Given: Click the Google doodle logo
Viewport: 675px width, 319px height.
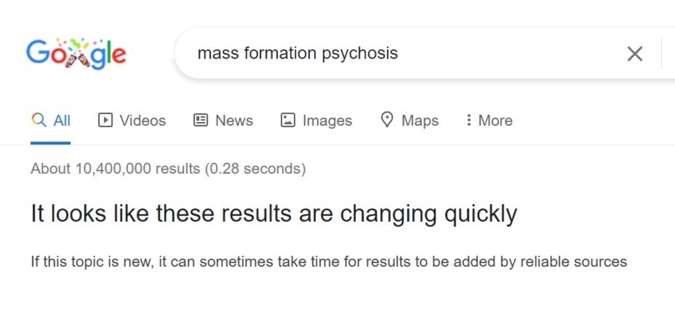Looking at the screenshot, I should tap(76, 53).
